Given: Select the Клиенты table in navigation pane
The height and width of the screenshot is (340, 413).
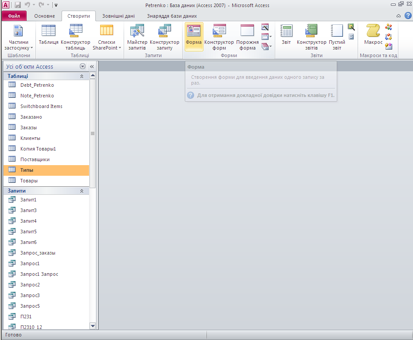Looking at the screenshot, I should (x=30, y=138).
